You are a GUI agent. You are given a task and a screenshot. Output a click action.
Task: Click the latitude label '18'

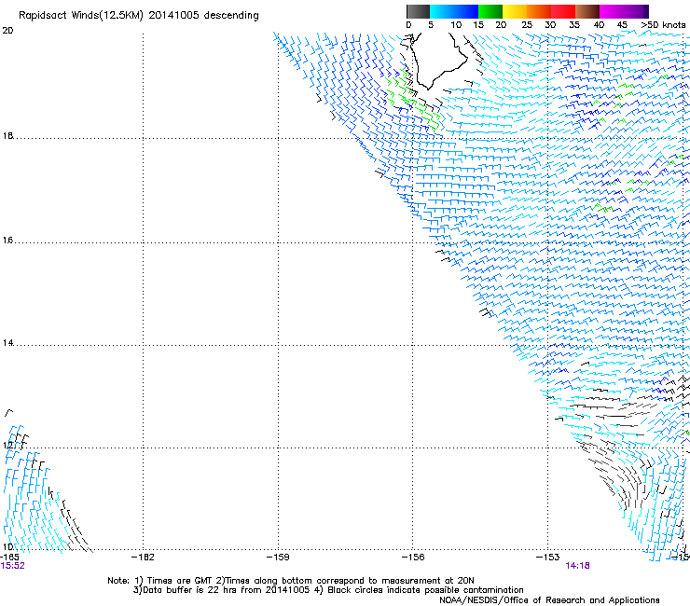point(7,135)
